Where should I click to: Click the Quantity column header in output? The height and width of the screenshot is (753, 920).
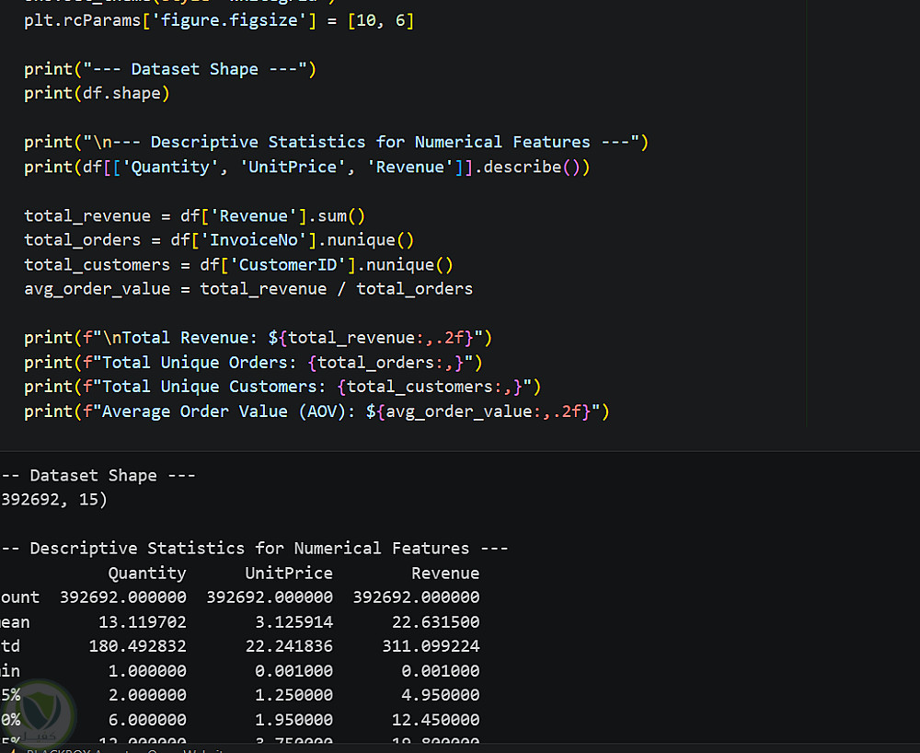147,573
